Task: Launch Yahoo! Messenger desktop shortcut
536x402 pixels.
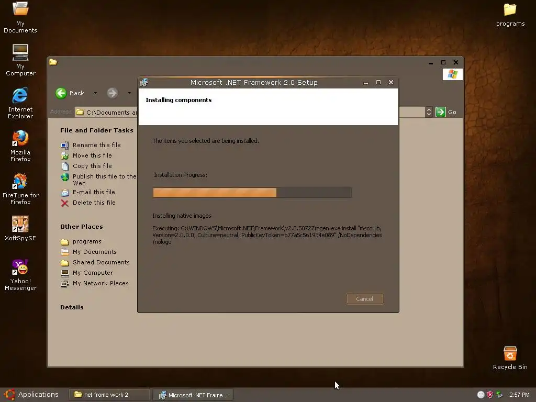Action: [20, 275]
